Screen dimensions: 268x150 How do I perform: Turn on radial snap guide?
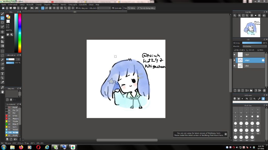(58, 8)
